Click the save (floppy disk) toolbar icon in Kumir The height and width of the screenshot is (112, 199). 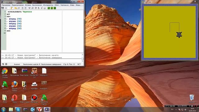point(2,8)
